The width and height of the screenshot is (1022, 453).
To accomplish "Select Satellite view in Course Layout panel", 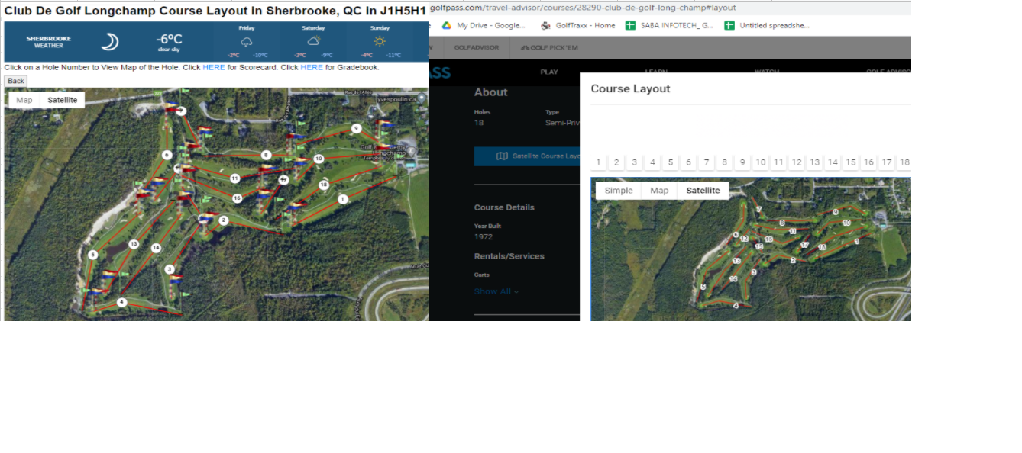I will 703,190.
